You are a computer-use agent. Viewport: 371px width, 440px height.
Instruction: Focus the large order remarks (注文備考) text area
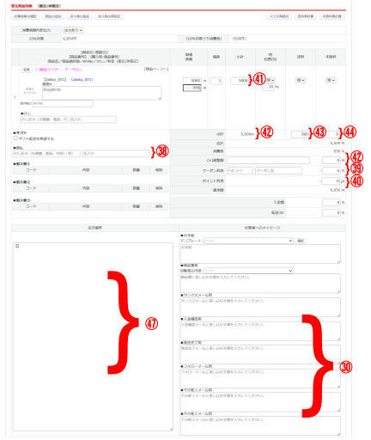point(93,337)
